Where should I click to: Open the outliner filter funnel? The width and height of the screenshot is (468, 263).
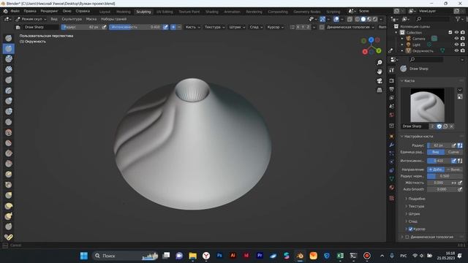[458, 19]
